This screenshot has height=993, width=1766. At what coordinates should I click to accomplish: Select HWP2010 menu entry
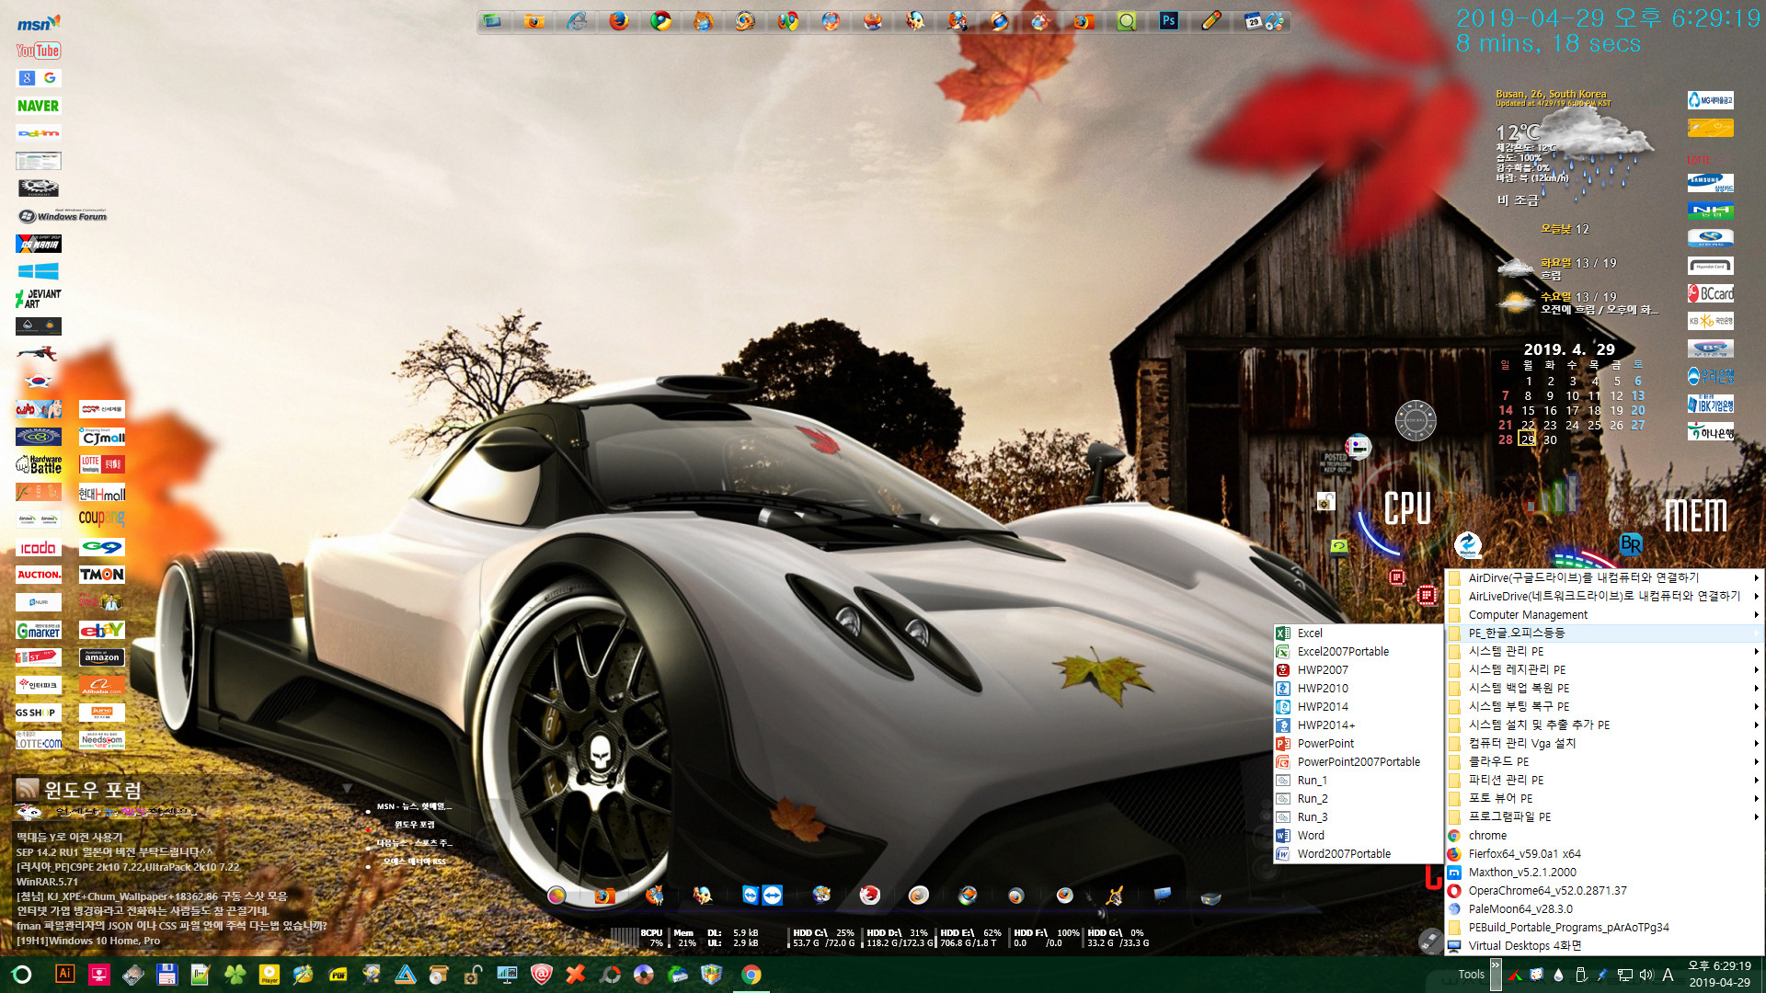coord(1358,688)
